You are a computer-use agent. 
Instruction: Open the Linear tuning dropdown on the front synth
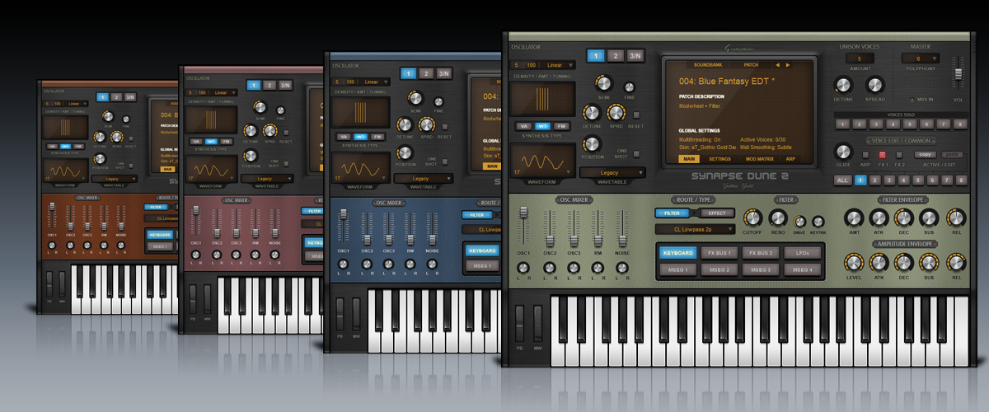click(x=559, y=64)
